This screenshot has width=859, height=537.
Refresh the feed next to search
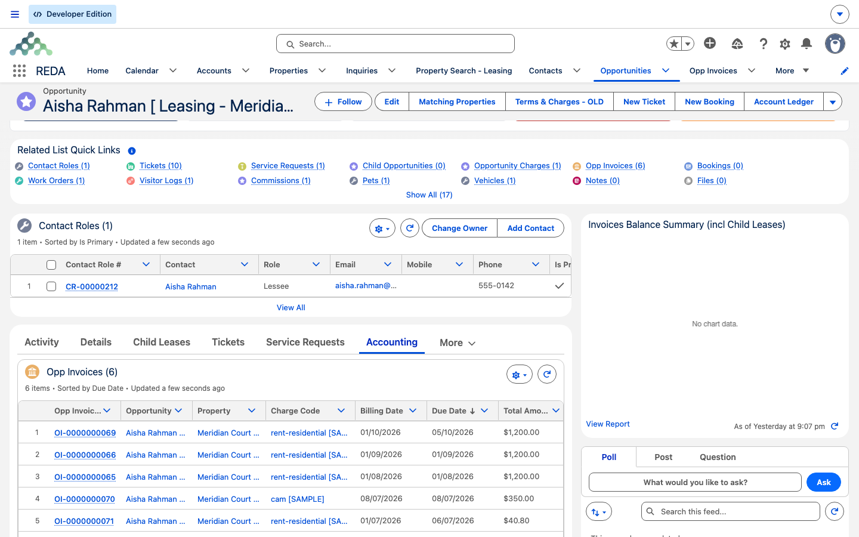pyautogui.click(x=835, y=511)
